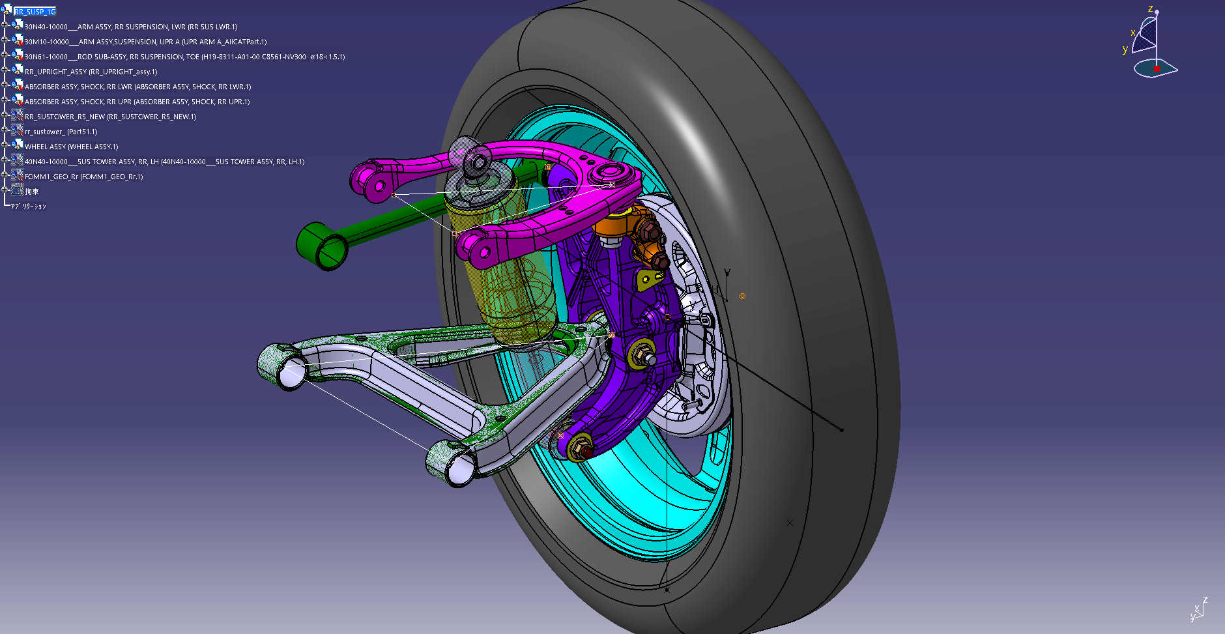This screenshot has width=1225, height=634.
Task: Click the 拘束 constraints node icon
Action: click(x=18, y=190)
